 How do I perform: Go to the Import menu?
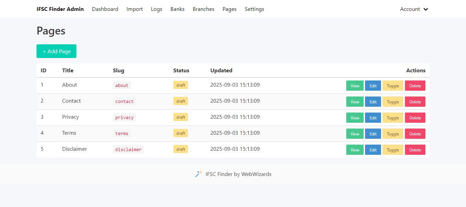tap(134, 9)
